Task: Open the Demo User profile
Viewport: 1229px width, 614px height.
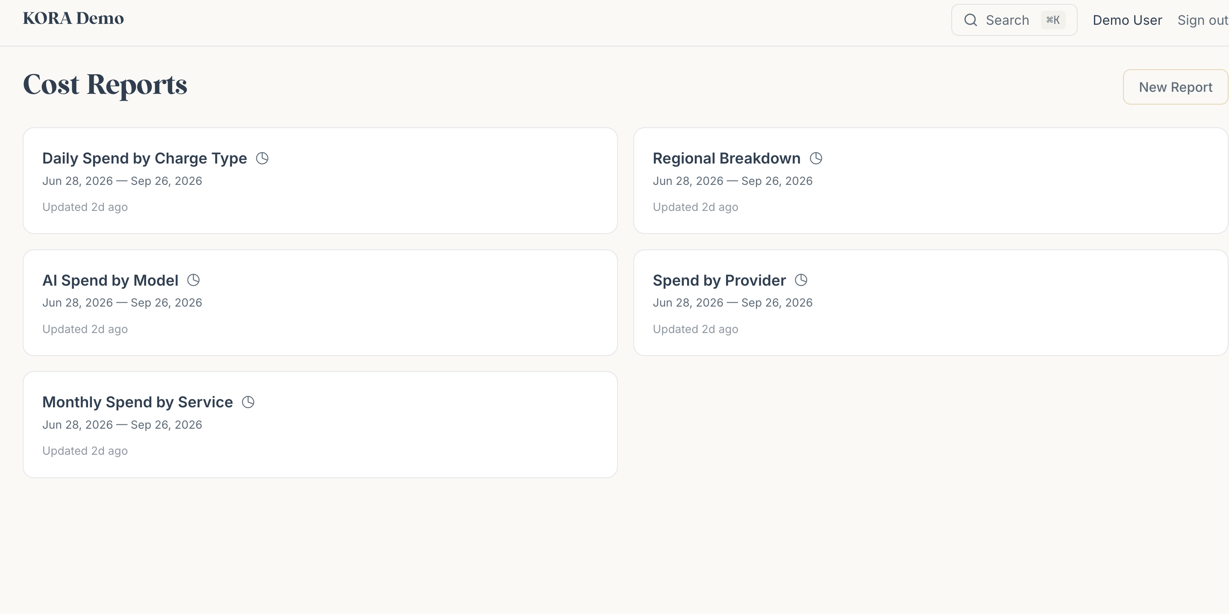Action: click(x=1127, y=20)
